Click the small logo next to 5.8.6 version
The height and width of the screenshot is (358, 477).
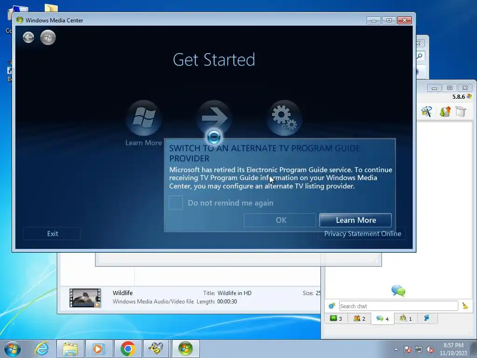click(x=470, y=96)
